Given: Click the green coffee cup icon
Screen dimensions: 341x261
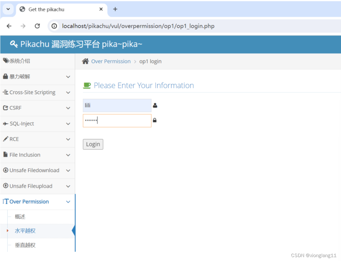Looking at the screenshot, I should (87, 86).
